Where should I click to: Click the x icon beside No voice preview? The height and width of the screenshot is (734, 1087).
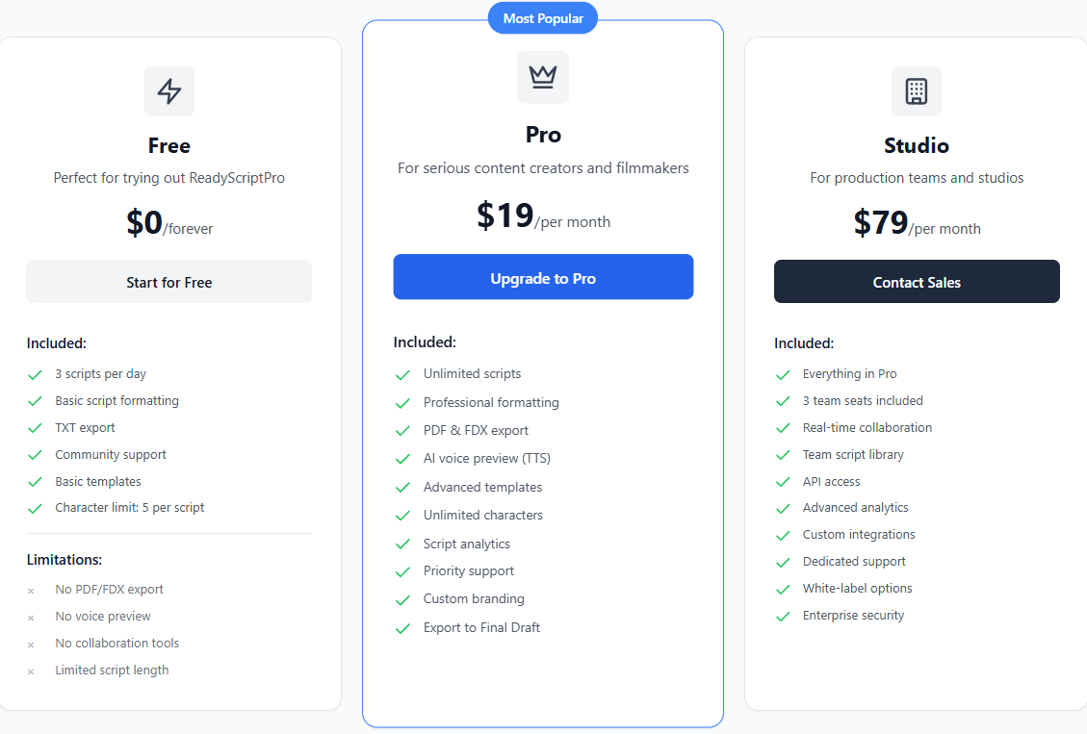click(x=30, y=617)
